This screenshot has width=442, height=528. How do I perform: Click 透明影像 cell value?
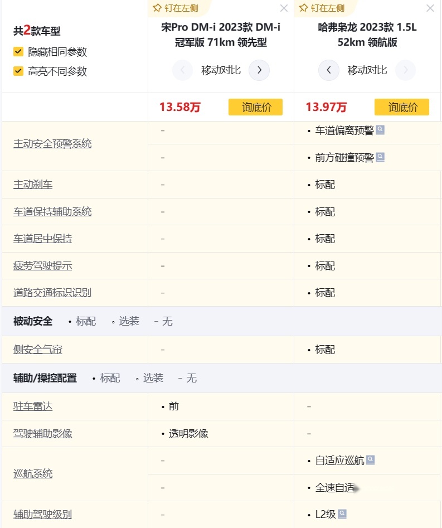pos(188,434)
